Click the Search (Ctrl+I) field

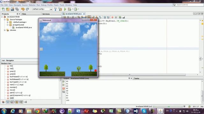pyautogui.click(x=188, y=5)
